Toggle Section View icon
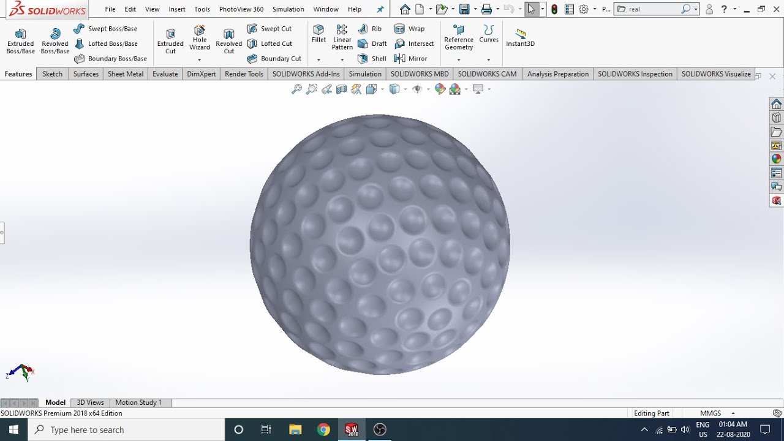 point(341,89)
